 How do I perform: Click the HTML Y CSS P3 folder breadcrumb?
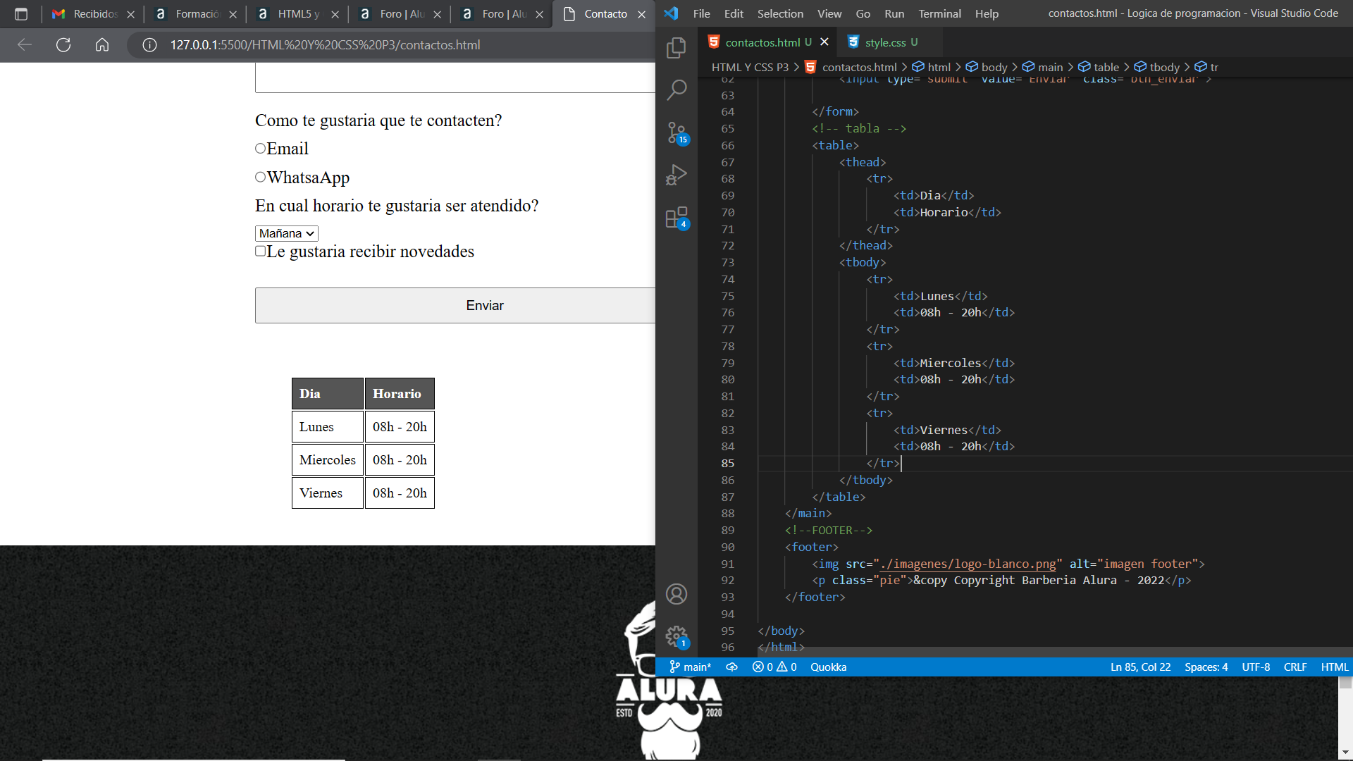[750, 67]
